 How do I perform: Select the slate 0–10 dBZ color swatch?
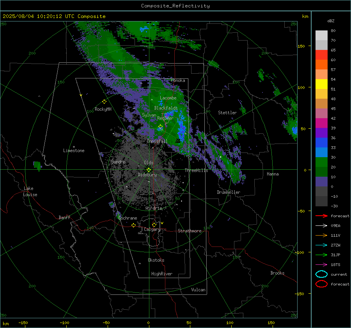coord(321,182)
